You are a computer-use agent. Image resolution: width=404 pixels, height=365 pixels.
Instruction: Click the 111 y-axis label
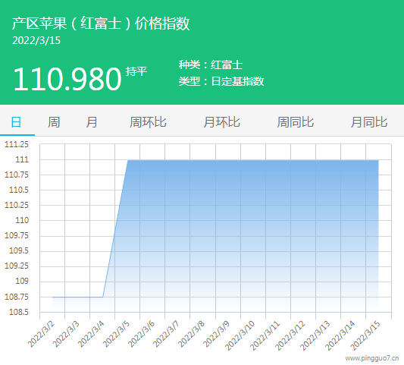(x=22, y=159)
